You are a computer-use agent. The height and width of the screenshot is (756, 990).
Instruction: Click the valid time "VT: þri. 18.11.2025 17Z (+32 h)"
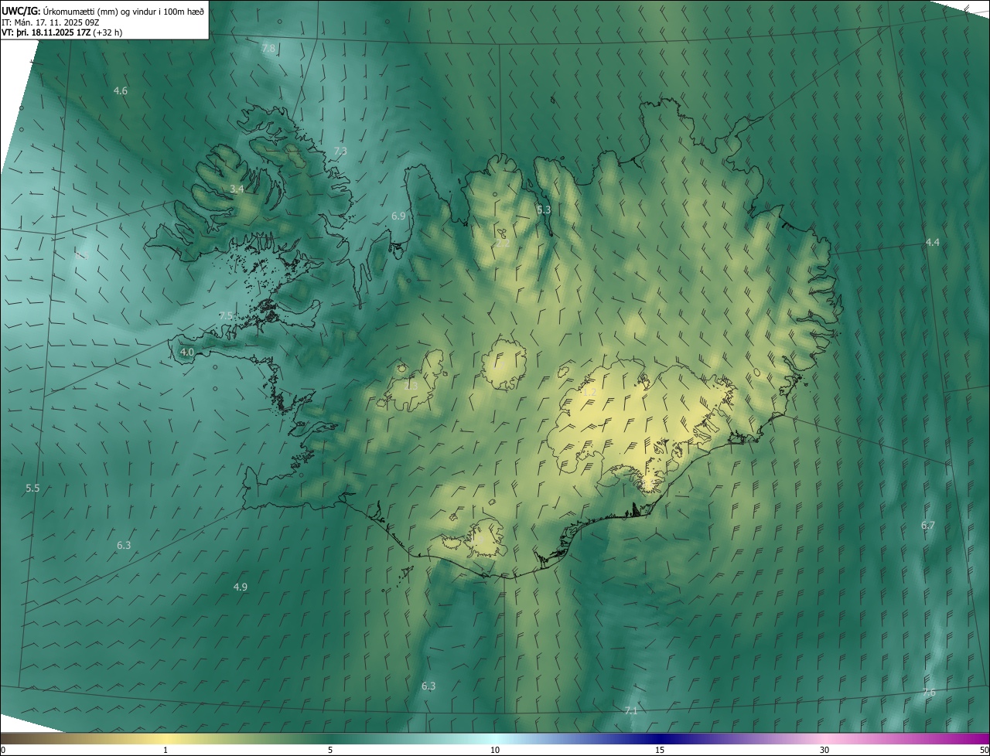(62, 32)
